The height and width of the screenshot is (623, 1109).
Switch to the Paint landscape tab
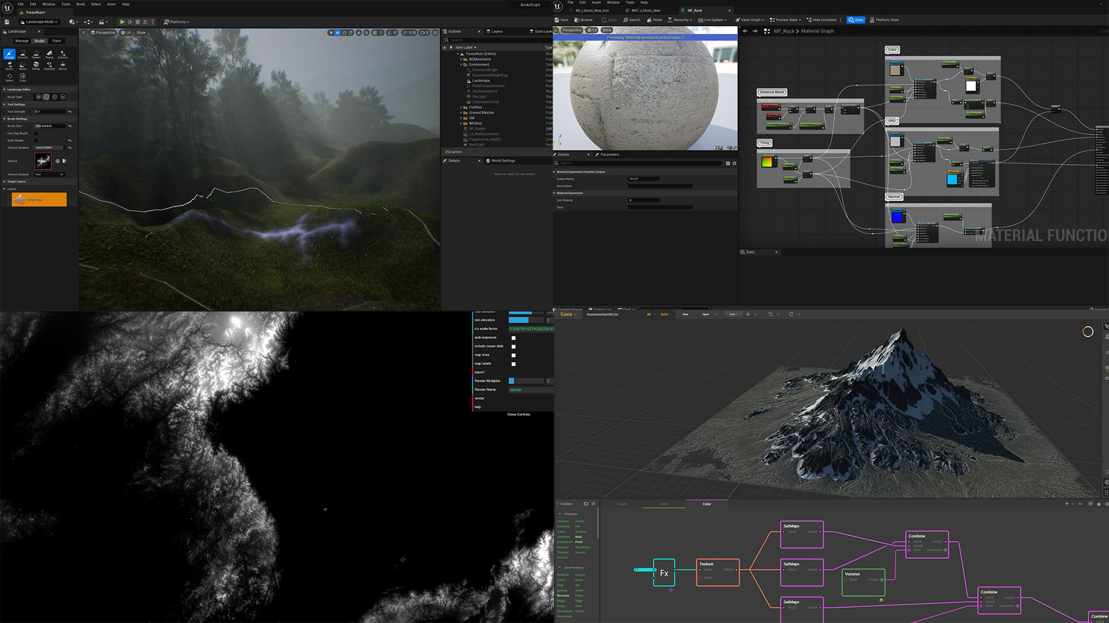(57, 41)
